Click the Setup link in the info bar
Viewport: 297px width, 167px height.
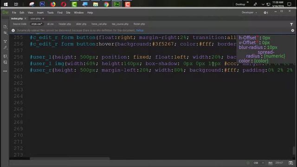(140, 30)
